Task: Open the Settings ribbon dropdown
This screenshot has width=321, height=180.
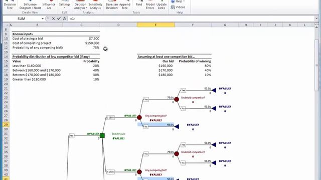Action: (x=65, y=5)
